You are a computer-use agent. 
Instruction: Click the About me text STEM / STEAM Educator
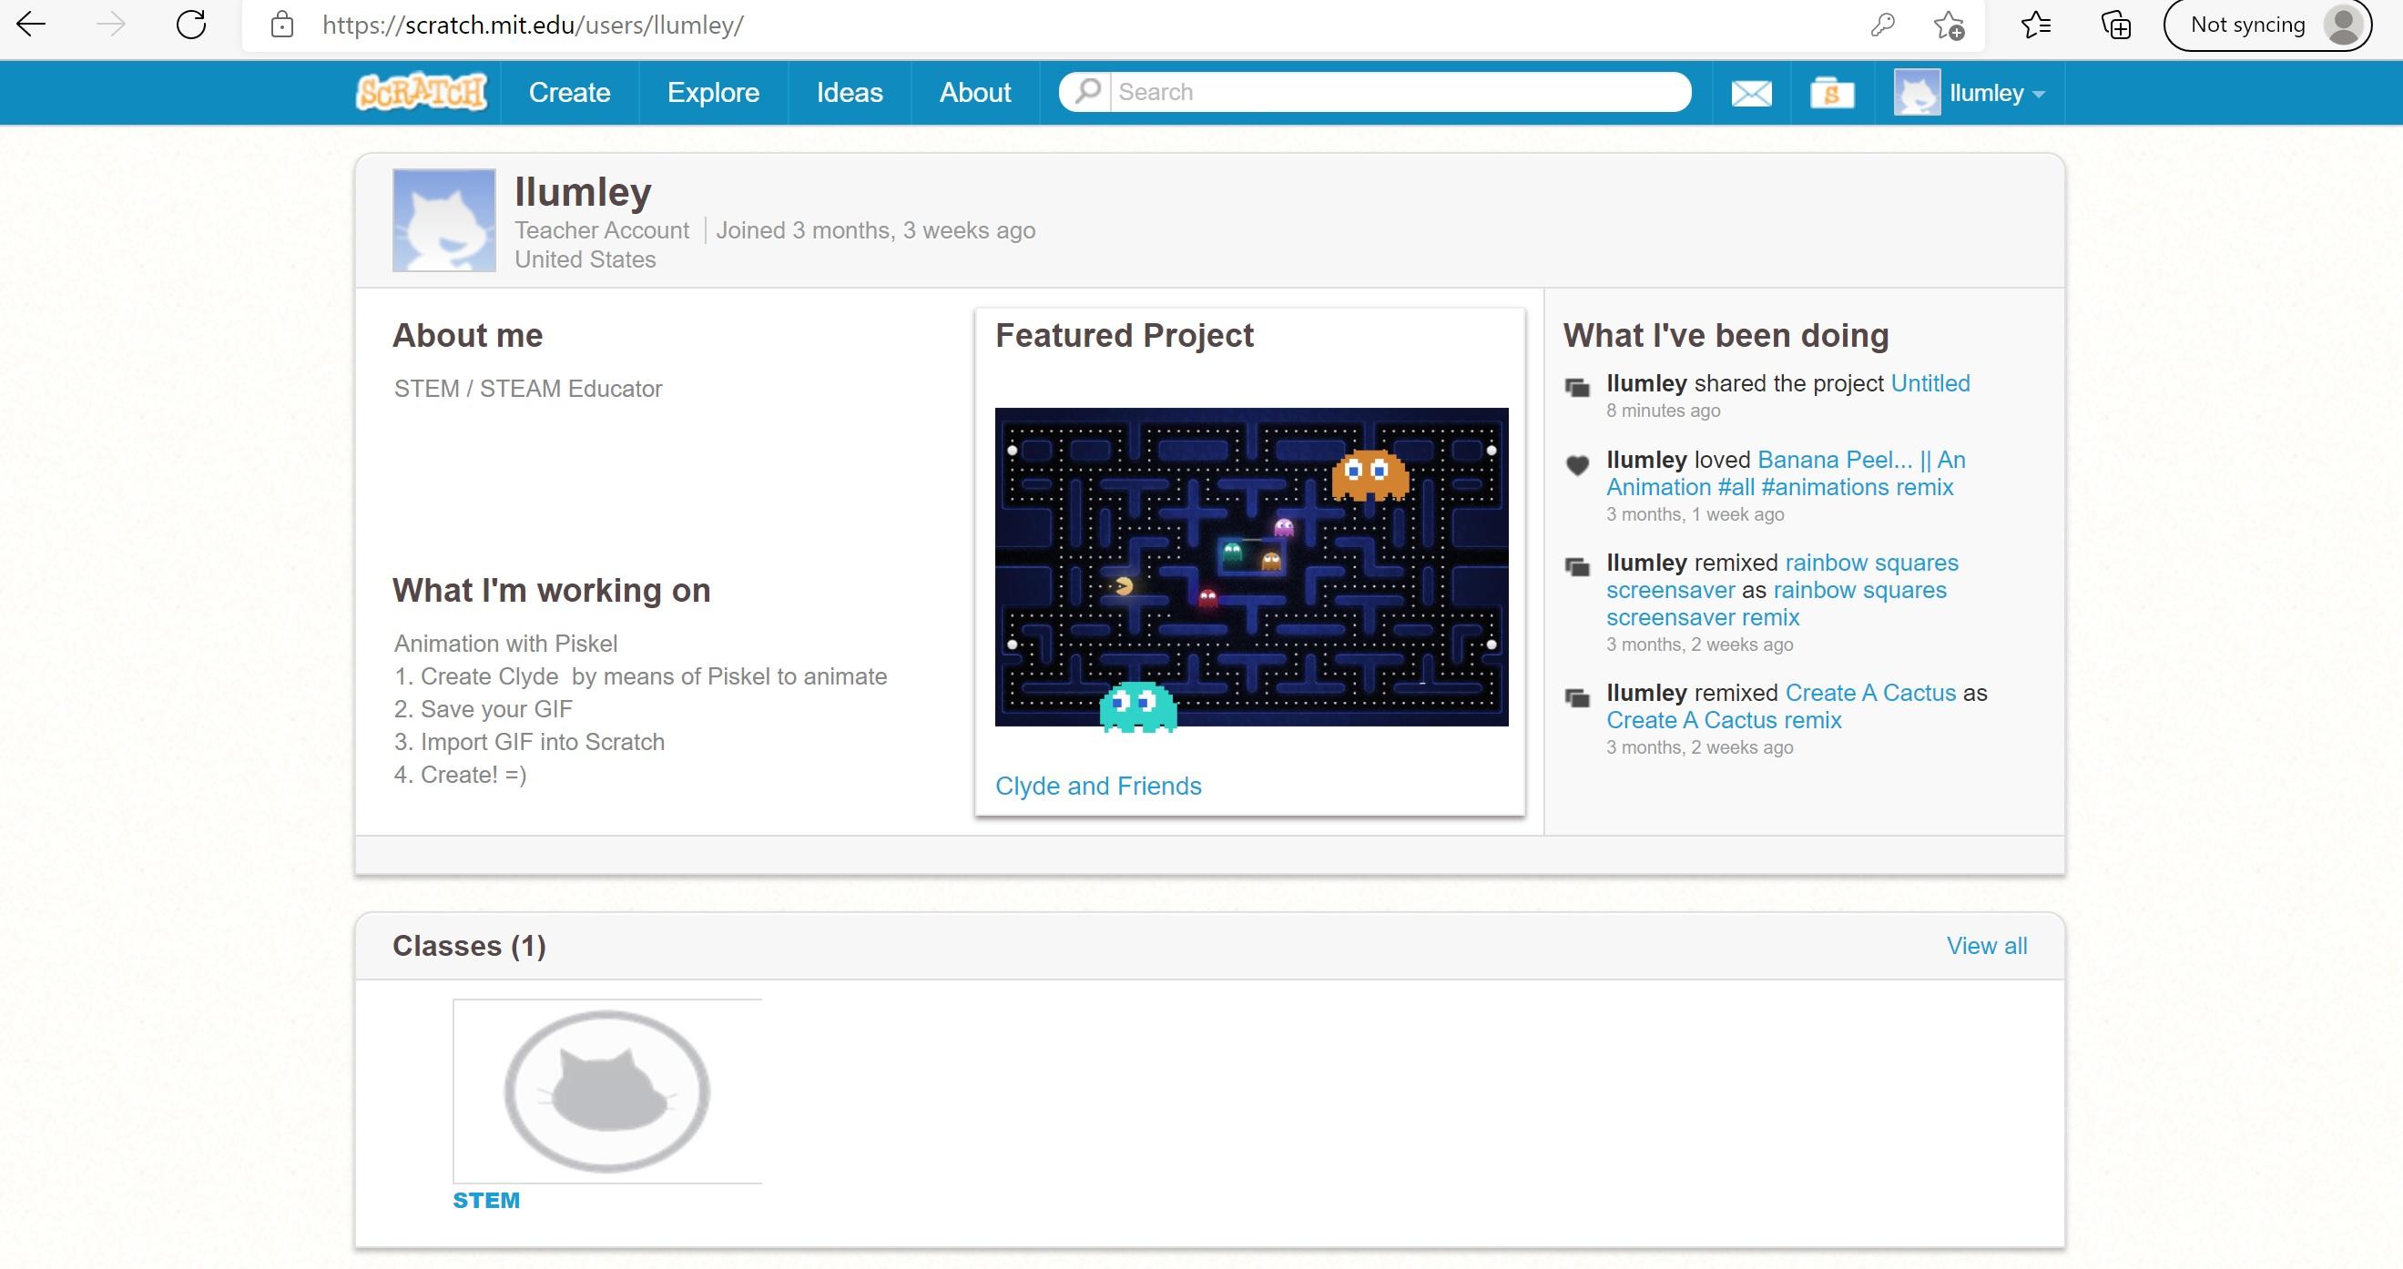point(528,389)
